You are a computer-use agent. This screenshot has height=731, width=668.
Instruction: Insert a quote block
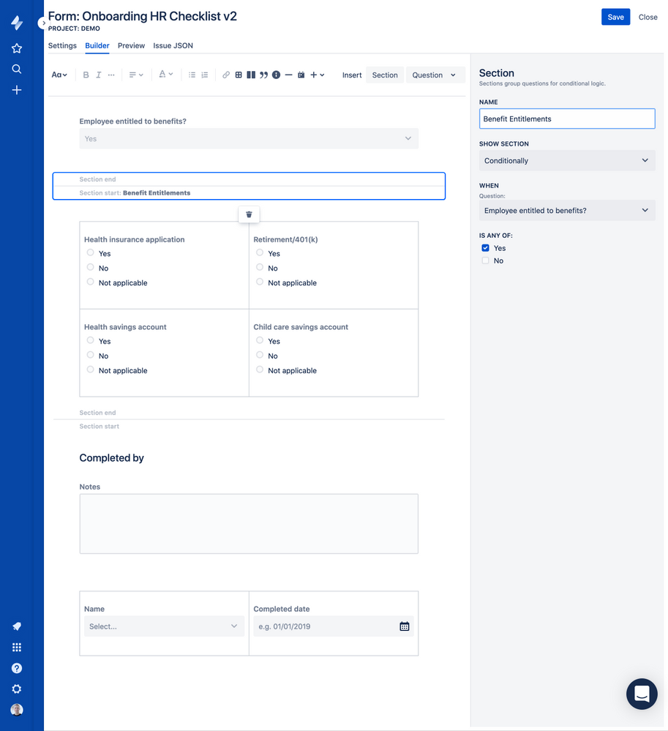pyautogui.click(x=263, y=75)
